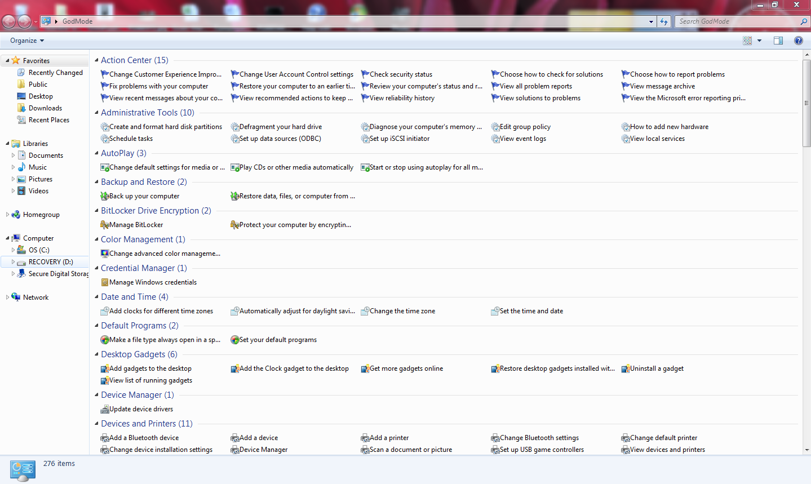811x484 pixels.
Task: Click View list of running gadgets
Action: pos(150,380)
